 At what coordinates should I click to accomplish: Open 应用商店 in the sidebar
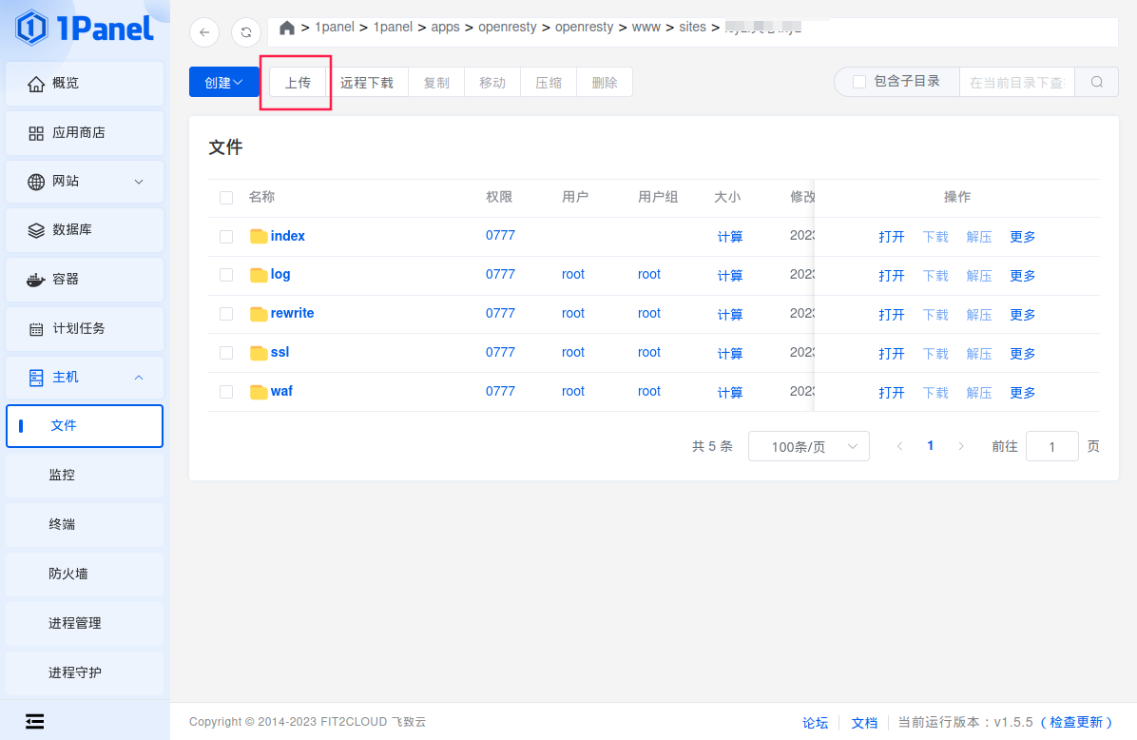85,132
